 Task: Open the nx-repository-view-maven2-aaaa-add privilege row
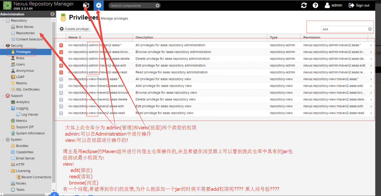[215, 86]
